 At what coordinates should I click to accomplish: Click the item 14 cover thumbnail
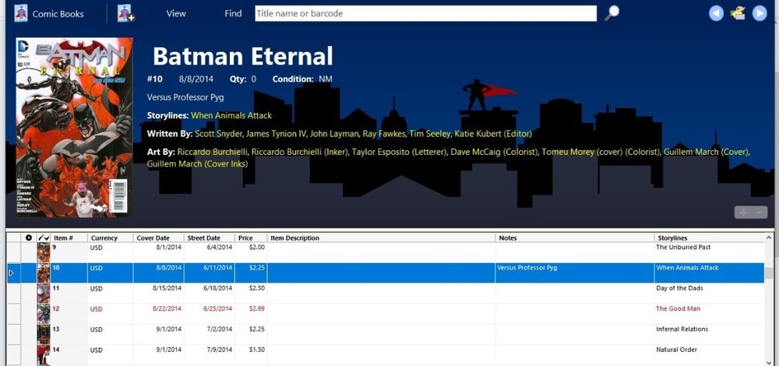(44, 354)
